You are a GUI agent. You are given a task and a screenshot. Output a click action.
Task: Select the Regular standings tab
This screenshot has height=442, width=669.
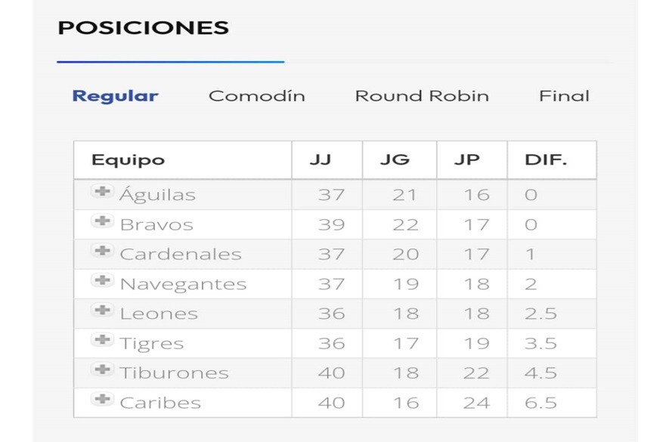(x=115, y=96)
